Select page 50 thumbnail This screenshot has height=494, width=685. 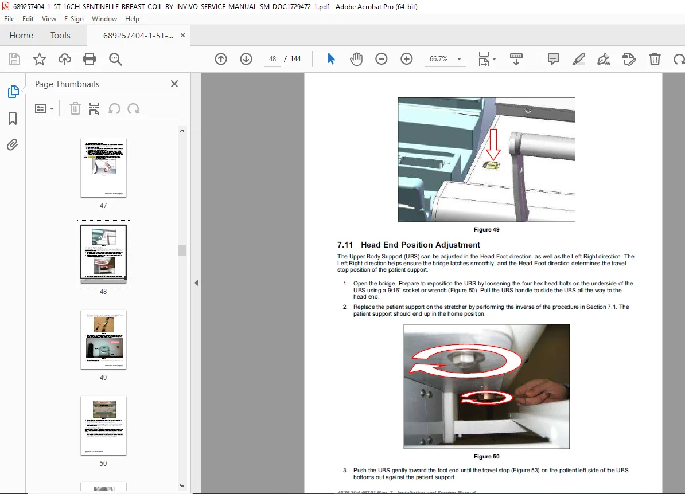pos(103,426)
